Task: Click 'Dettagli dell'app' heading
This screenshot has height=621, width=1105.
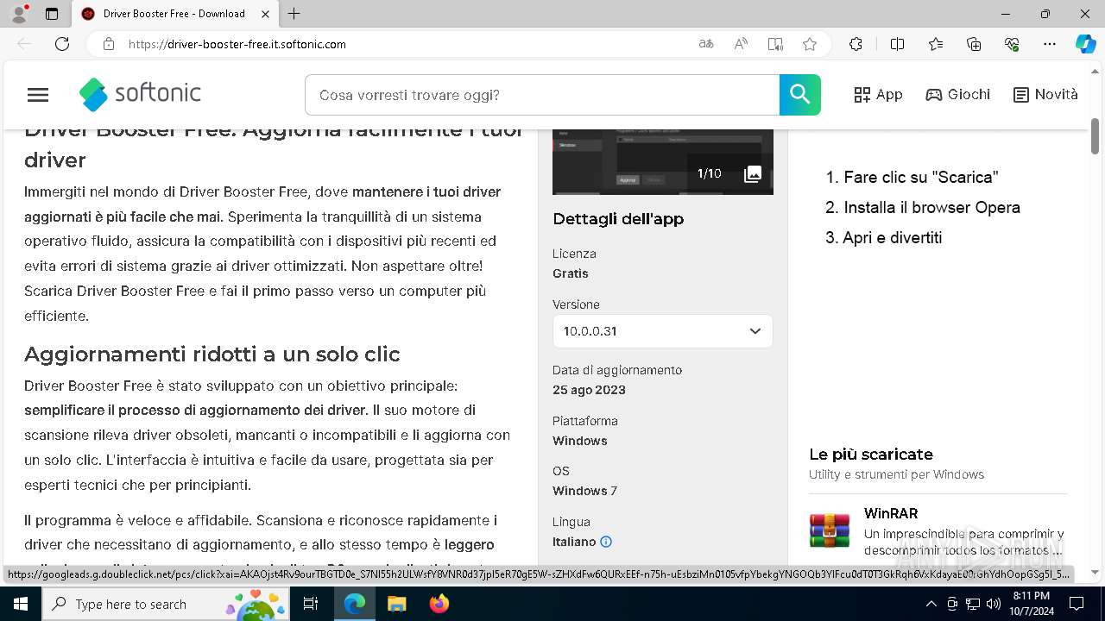Action: 618,219
